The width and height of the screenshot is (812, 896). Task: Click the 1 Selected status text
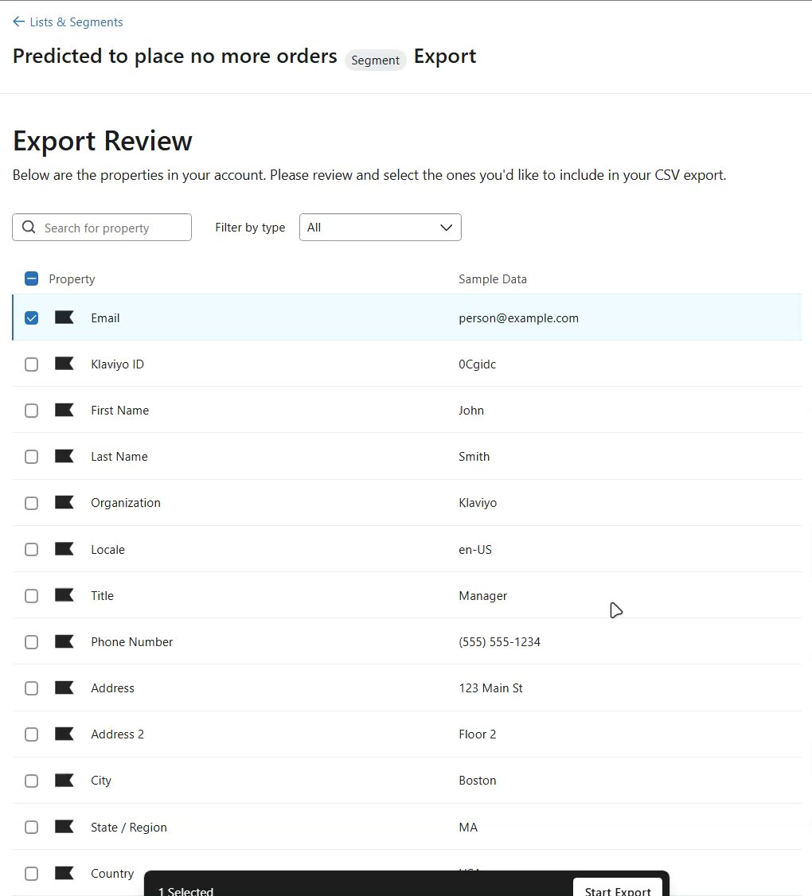pyautogui.click(x=185, y=890)
